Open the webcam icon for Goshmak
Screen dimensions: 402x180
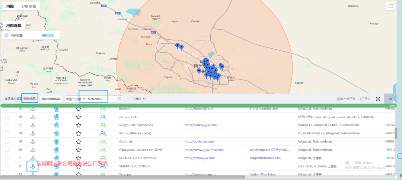click(x=57, y=142)
